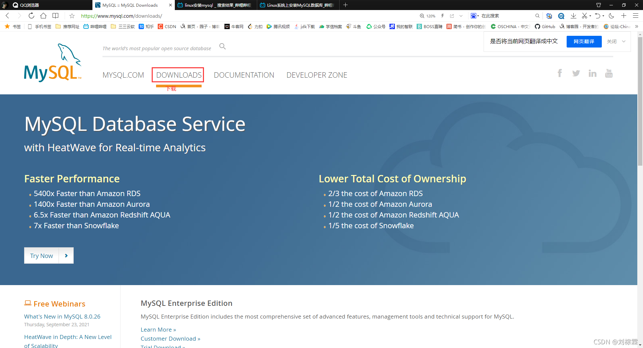Click the Customer Download link
Image resolution: width=643 pixels, height=348 pixels.
pos(170,339)
